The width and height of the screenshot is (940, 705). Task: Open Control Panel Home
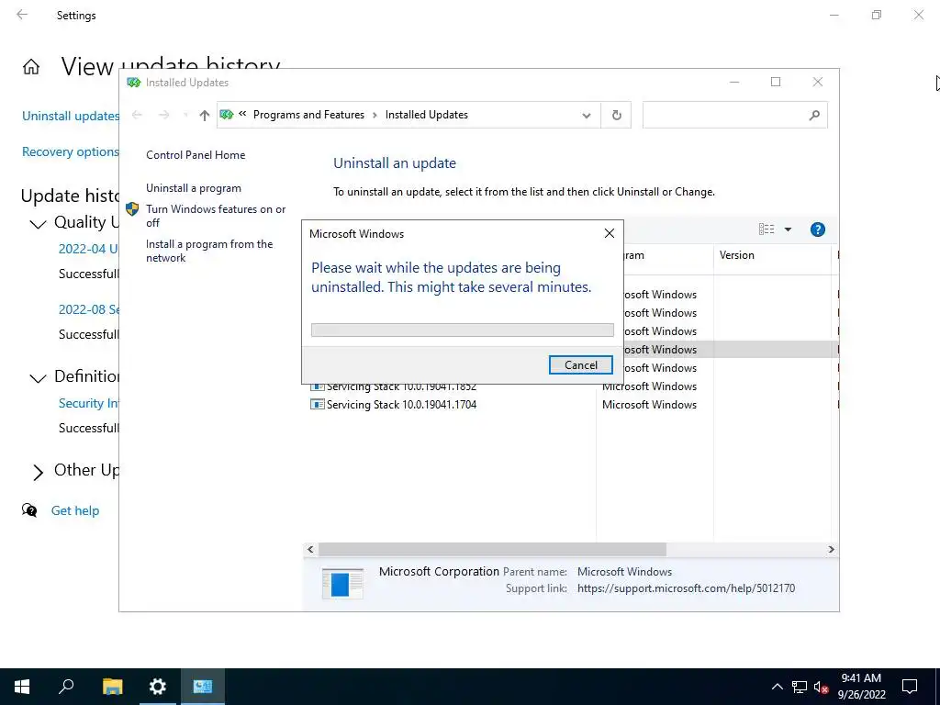(x=196, y=154)
